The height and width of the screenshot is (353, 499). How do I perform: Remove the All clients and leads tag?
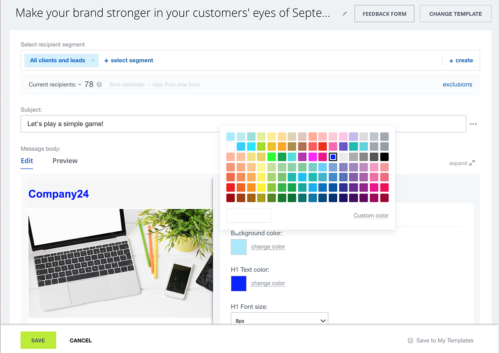[x=93, y=61]
